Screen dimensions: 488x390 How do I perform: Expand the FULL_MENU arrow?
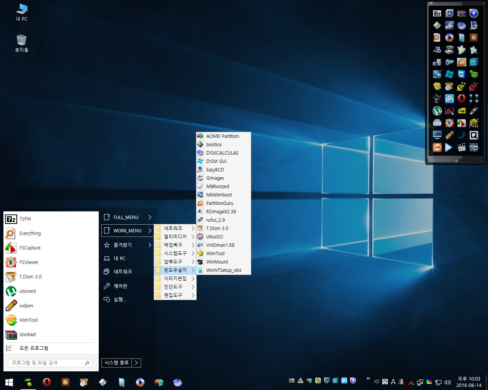tap(150, 217)
